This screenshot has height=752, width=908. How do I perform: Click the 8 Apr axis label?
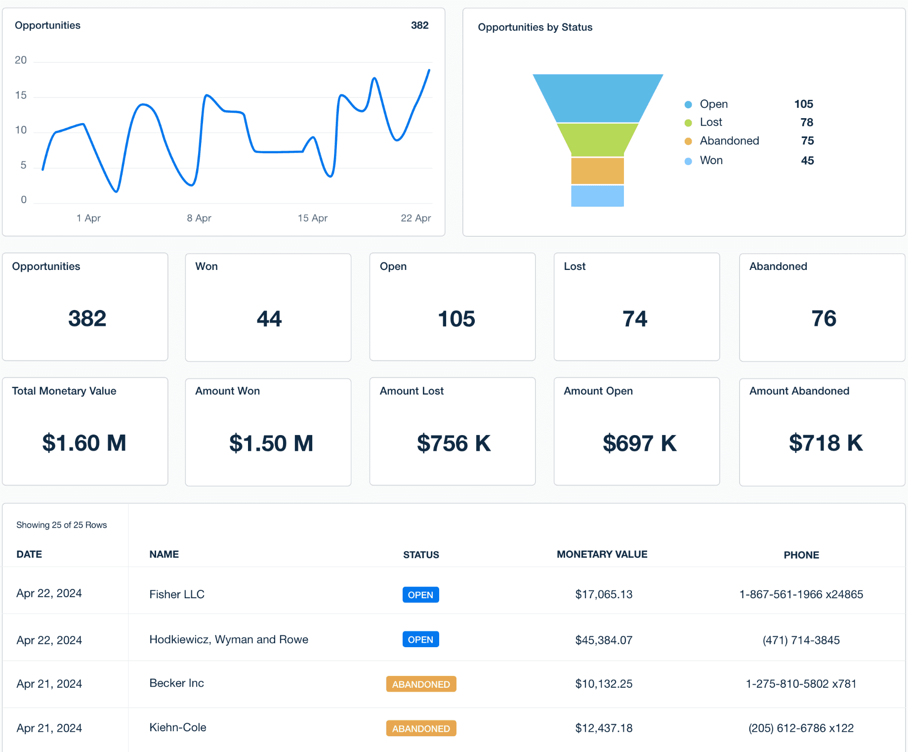pos(199,218)
